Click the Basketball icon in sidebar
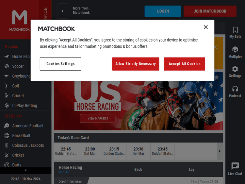The width and height of the screenshot is (245, 184). click(x=7, y=136)
